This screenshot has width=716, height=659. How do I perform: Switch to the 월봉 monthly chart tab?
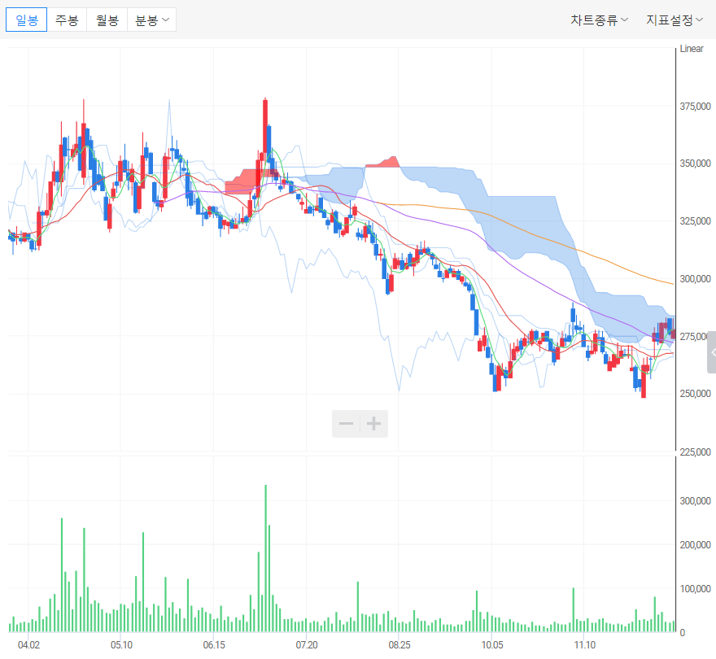[x=107, y=20]
